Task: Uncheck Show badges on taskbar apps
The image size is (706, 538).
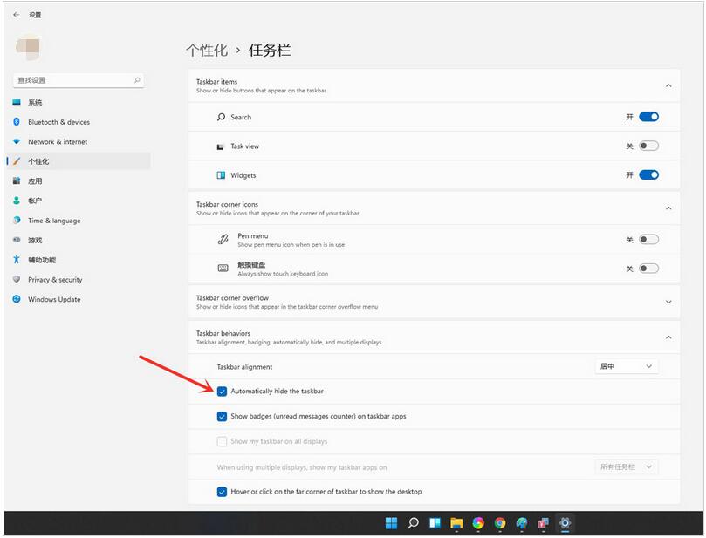Action: 222,417
